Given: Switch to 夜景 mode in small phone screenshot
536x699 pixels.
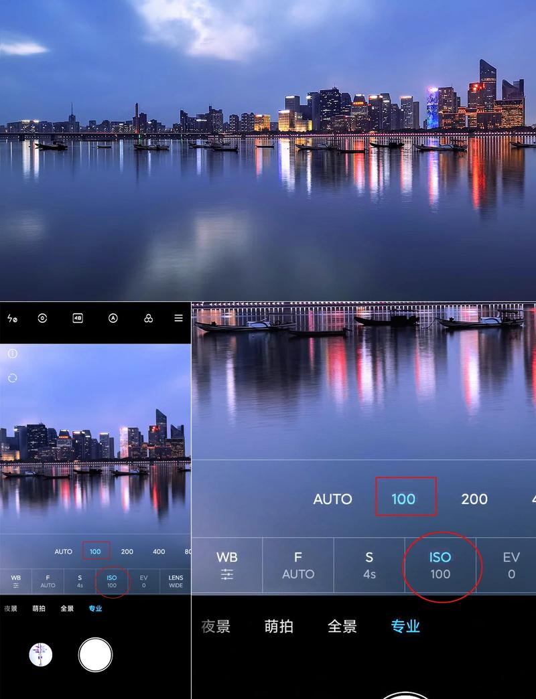Looking at the screenshot, I should click(11, 609).
